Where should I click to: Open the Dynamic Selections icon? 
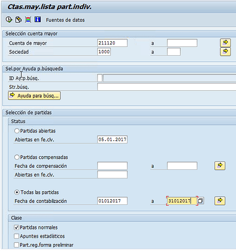[x=28, y=20]
